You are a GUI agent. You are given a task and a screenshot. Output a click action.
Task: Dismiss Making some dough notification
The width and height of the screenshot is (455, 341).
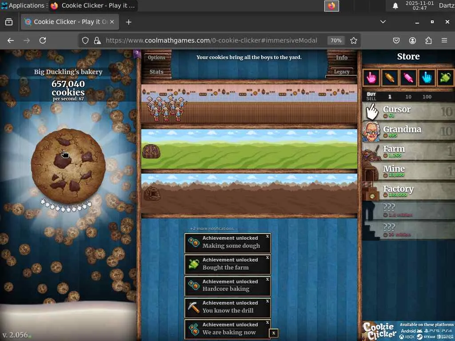point(267,236)
